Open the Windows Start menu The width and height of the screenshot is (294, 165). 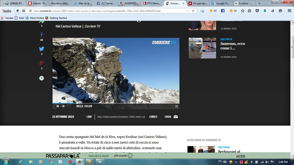point(6,161)
